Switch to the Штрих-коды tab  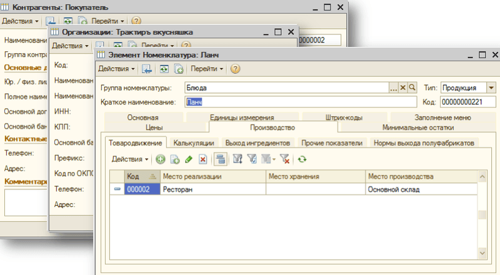pyautogui.click(x=344, y=117)
